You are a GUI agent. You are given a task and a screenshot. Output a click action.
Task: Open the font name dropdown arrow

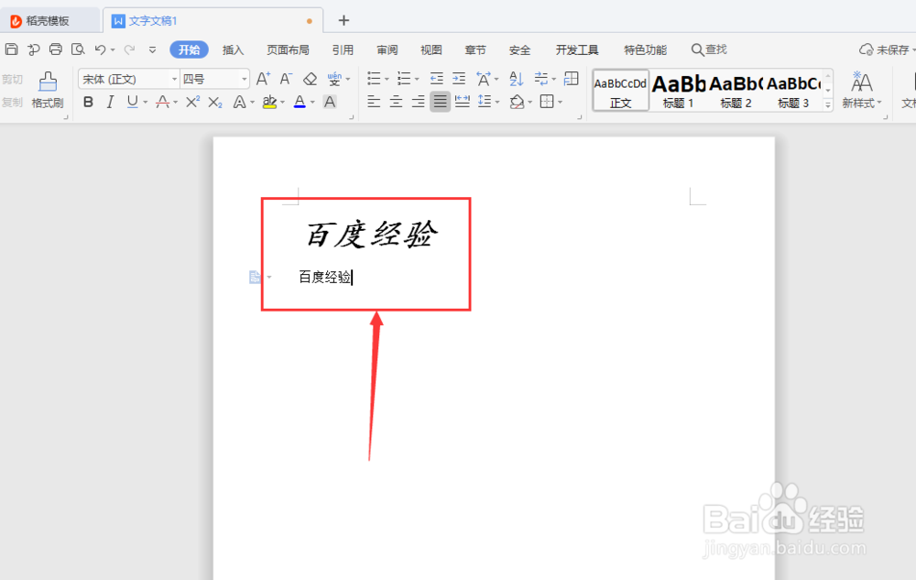174,79
